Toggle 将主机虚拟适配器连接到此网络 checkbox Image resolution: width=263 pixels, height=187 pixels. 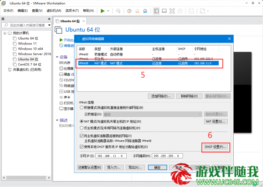coord(82,136)
